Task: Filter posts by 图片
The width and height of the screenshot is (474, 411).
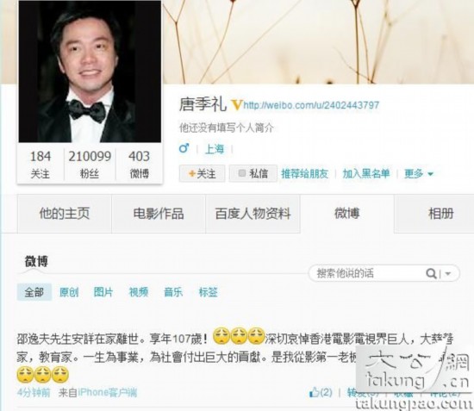Action: [x=103, y=292]
